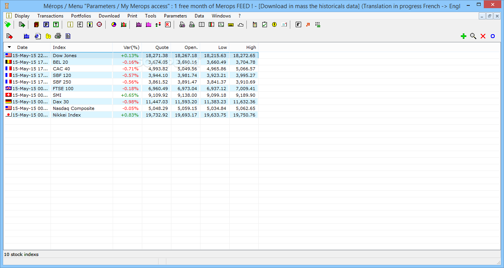Viewport: 504px width, 268px height.
Task: Click the black F icon
Action: [298, 24]
